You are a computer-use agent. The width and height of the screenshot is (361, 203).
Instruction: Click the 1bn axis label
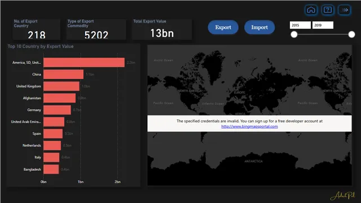pos(81,182)
